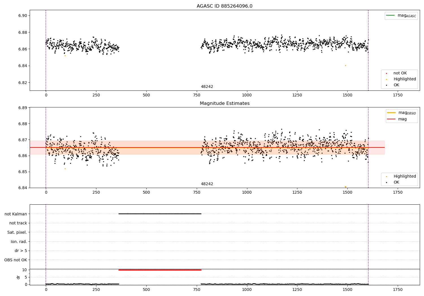Viewport: 424px width, 296px height.
Task: Click the 'dr' axis label
Action: coord(18,277)
